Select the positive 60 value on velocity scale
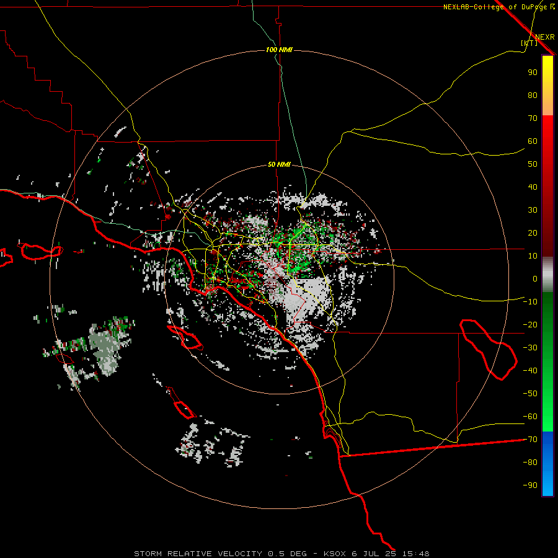Screen dimensions: 558x558 tap(533, 141)
